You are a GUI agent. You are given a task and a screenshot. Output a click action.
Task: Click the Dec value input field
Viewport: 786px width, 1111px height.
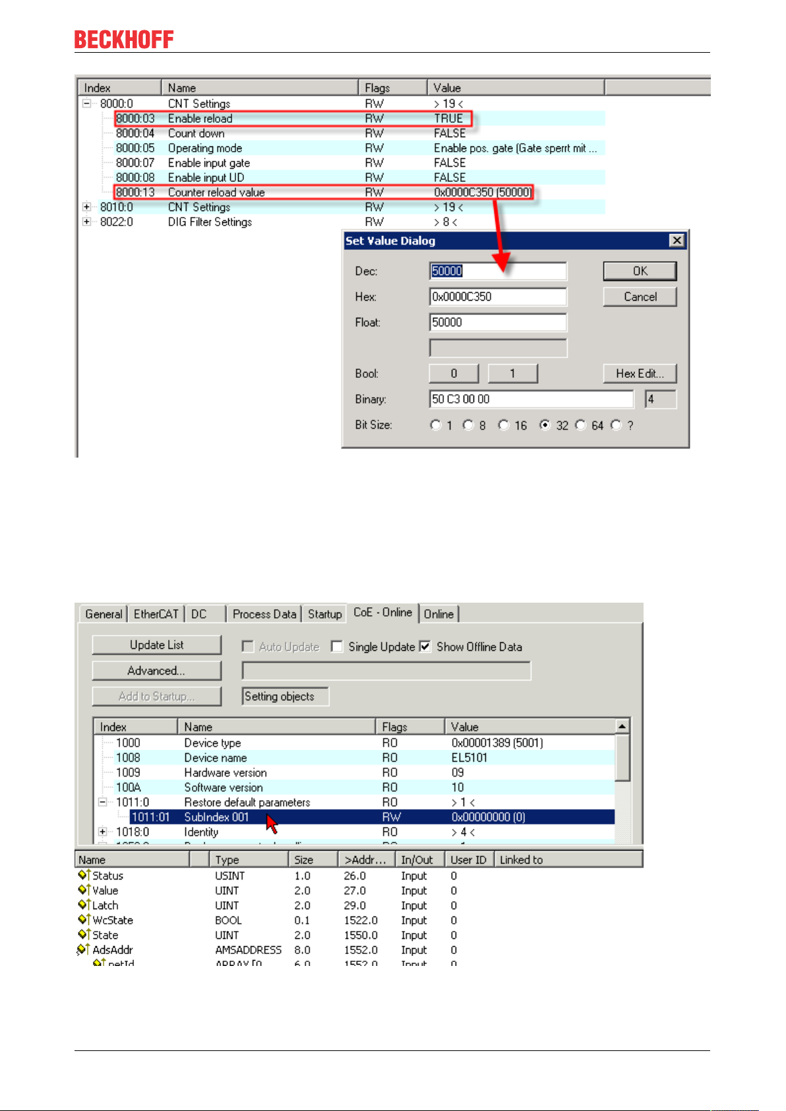[498, 271]
